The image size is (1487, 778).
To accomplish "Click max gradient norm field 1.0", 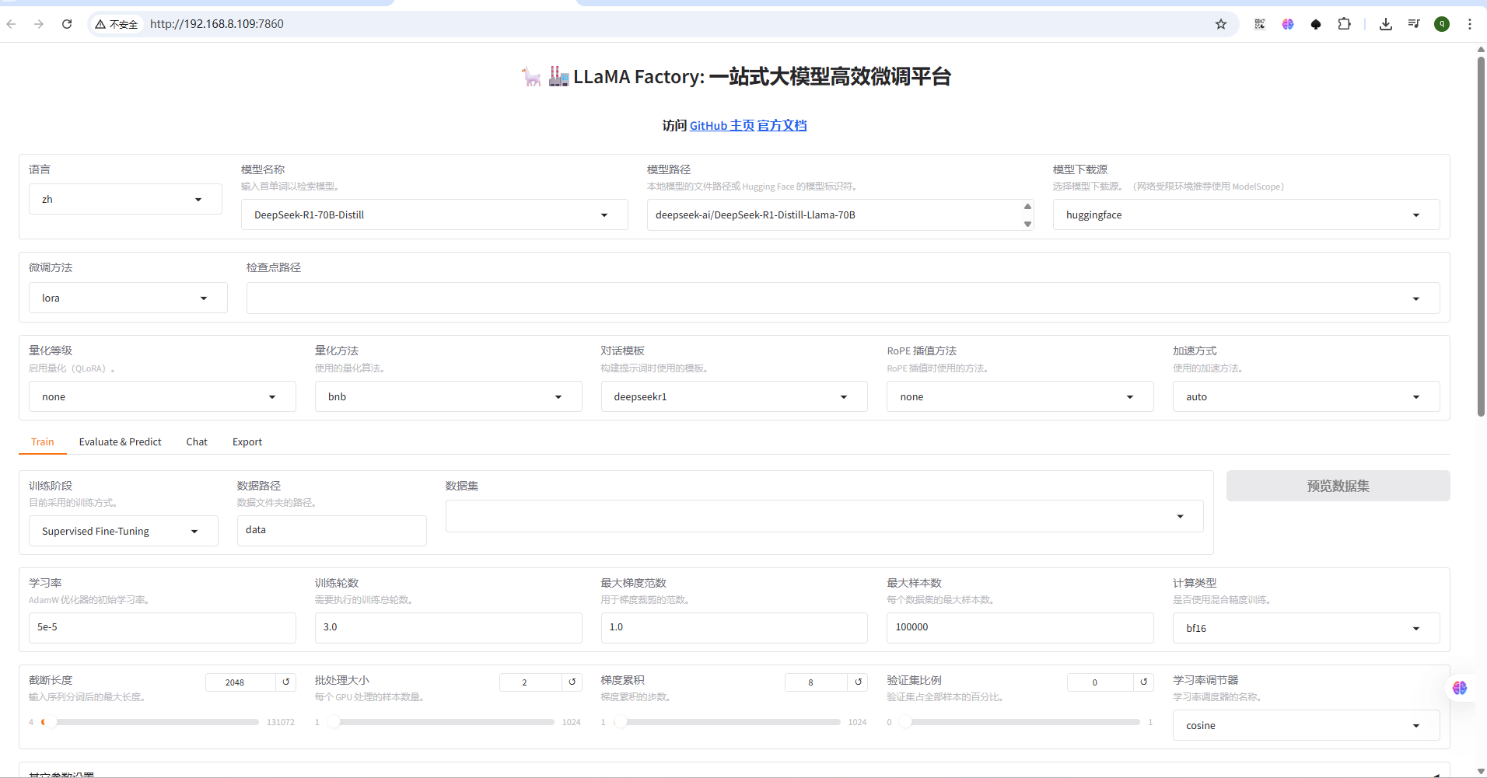I will tap(734, 627).
